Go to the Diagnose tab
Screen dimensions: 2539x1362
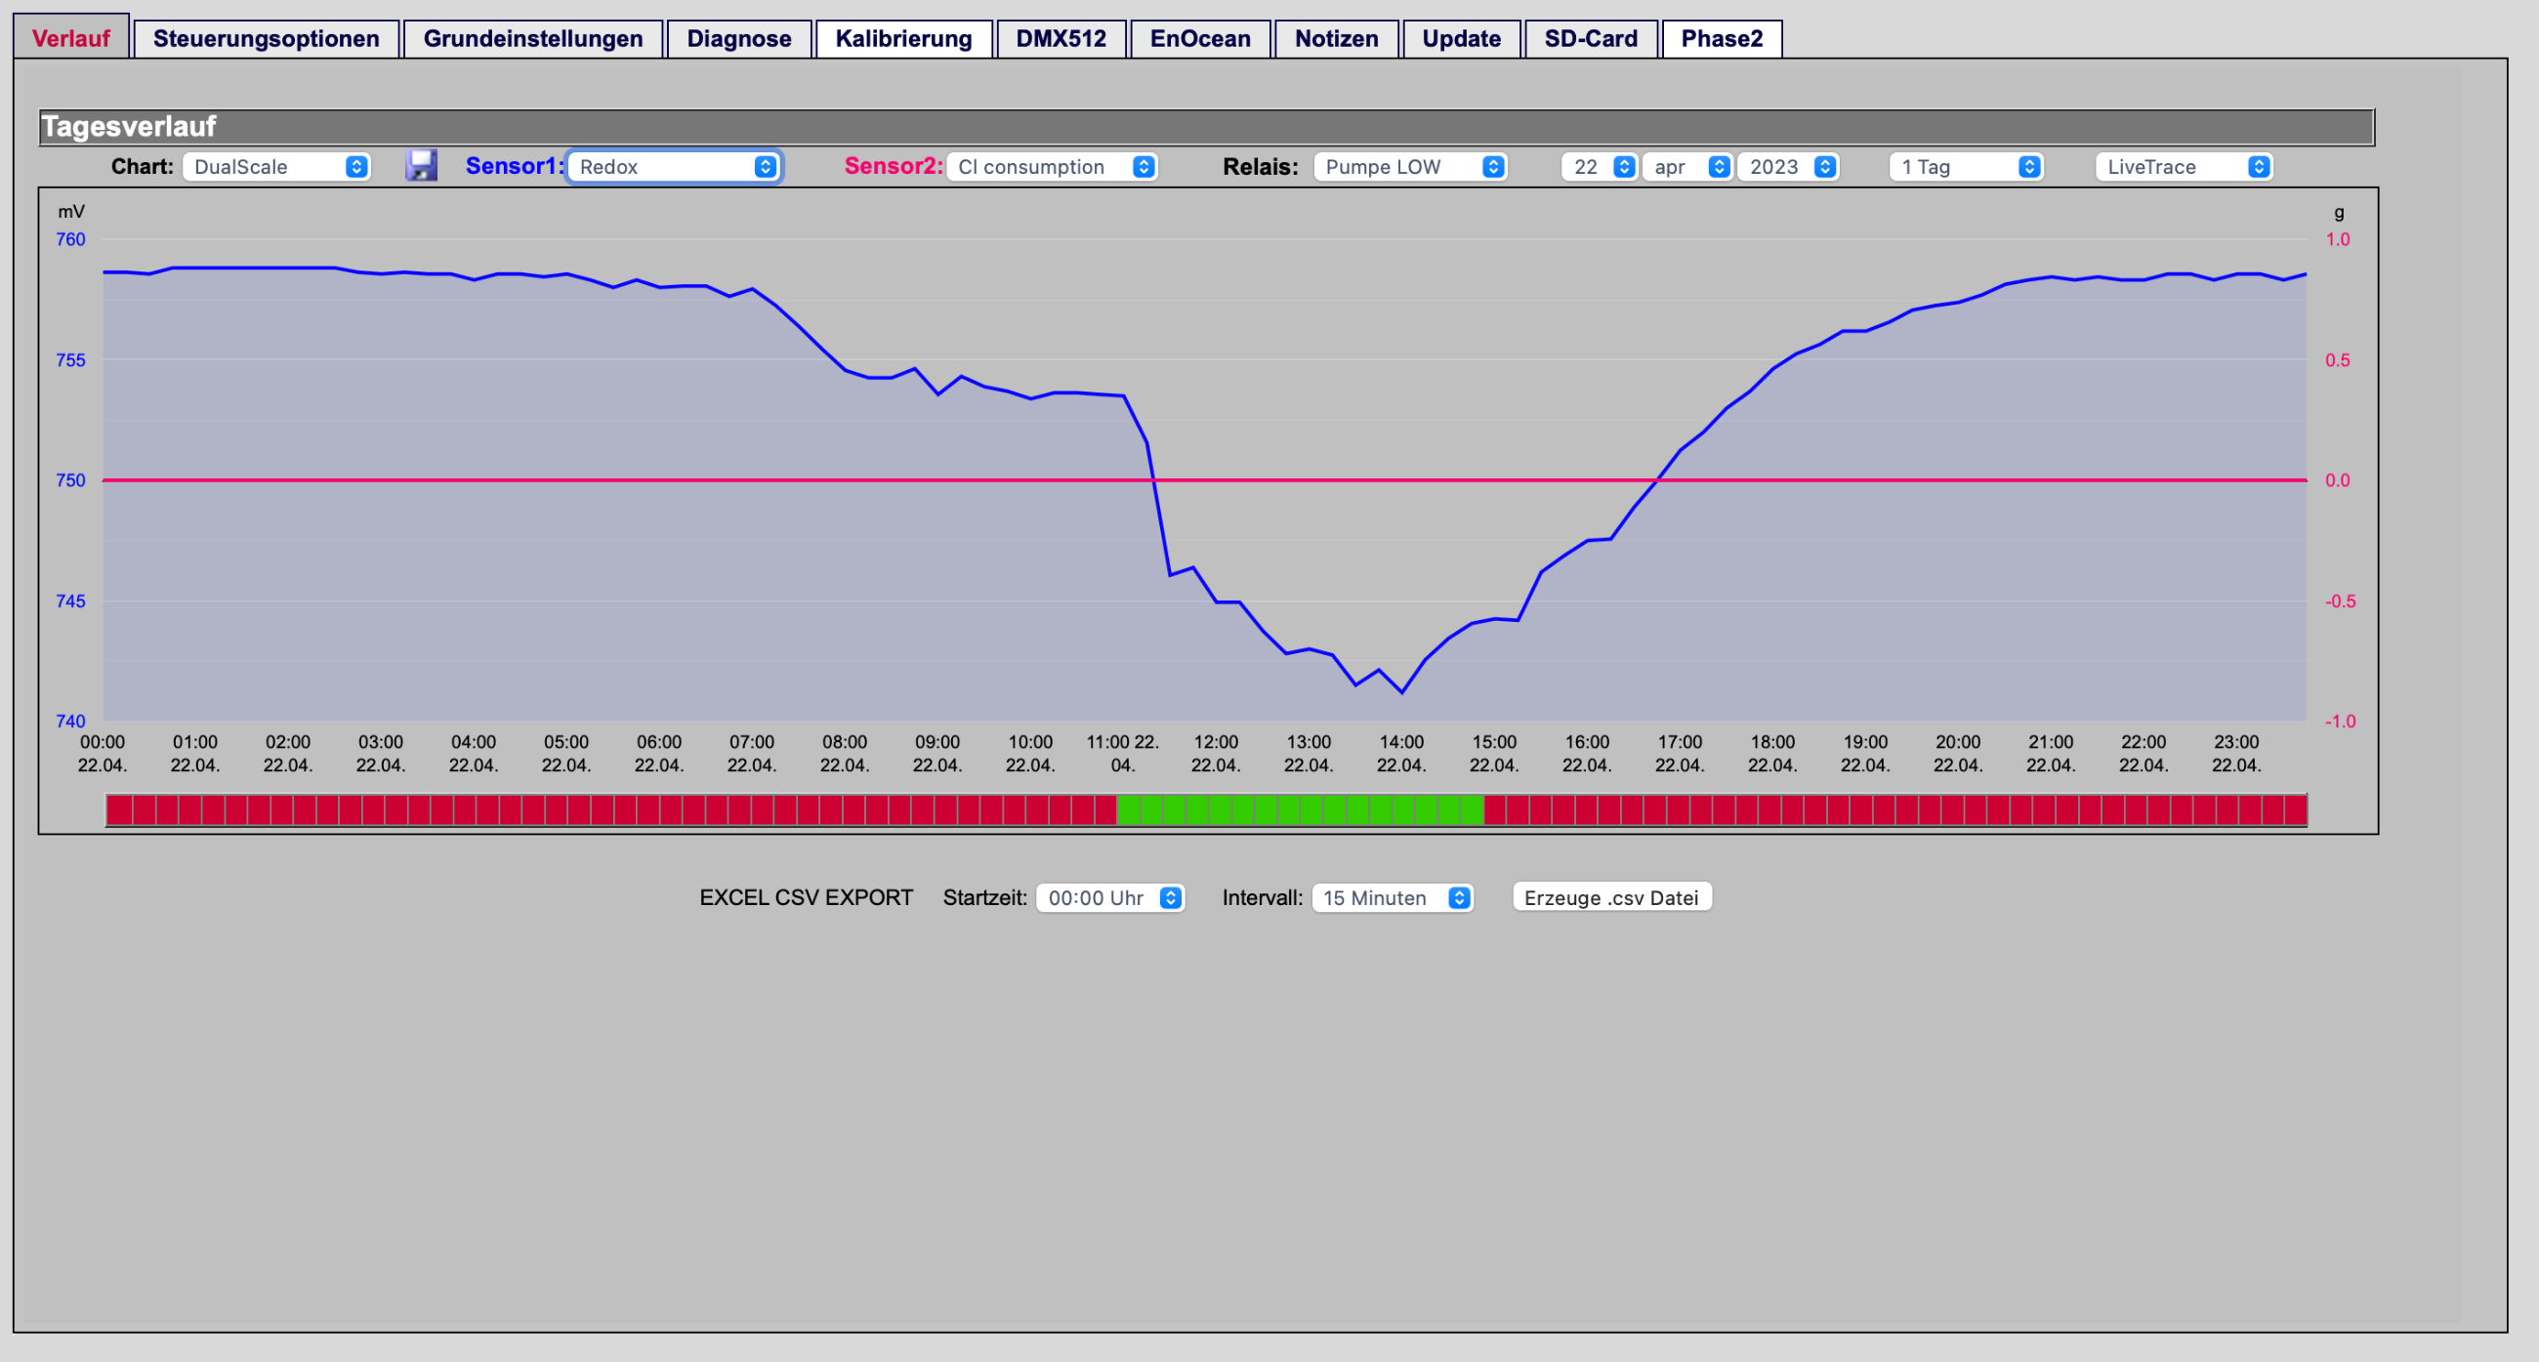point(739,38)
